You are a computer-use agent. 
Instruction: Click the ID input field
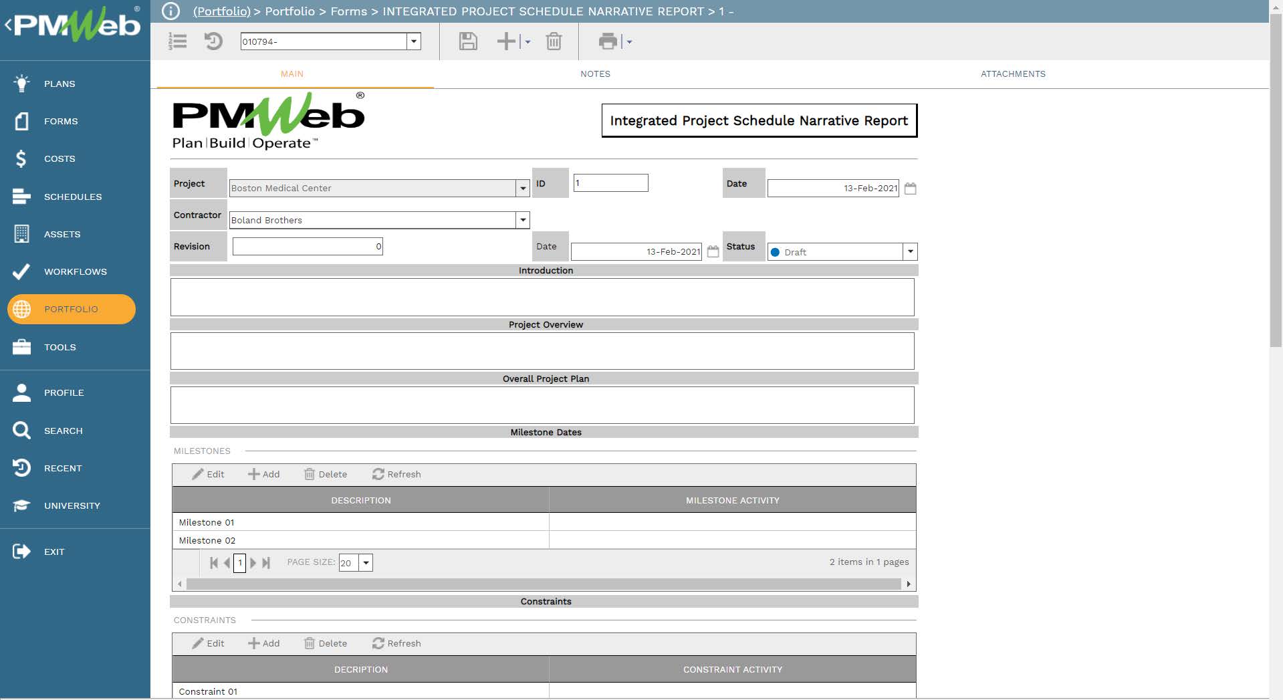610,183
